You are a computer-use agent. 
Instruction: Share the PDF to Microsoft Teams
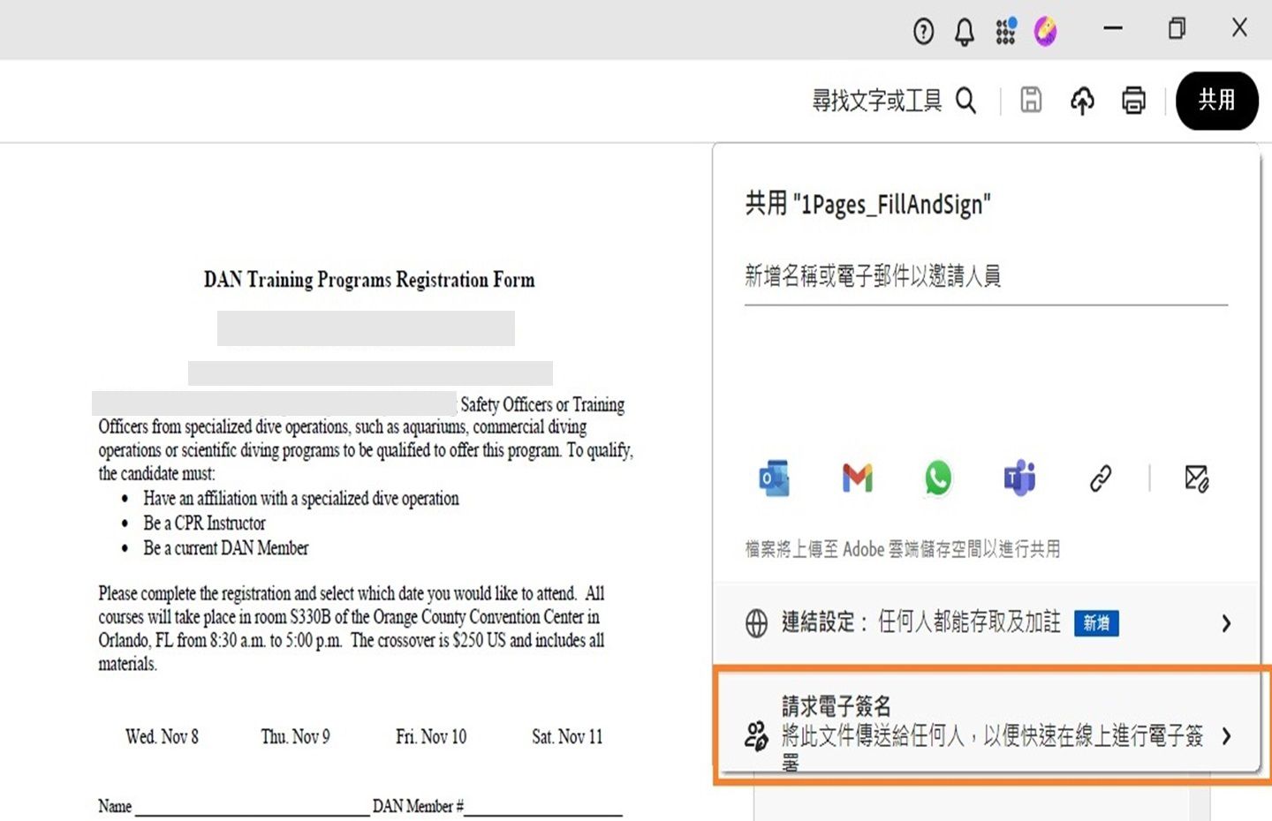click(x=1018, y=478)
